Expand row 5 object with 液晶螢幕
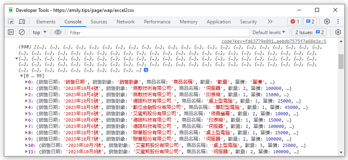Viewport: 348px width, 160px height. (x=27, y=114)
